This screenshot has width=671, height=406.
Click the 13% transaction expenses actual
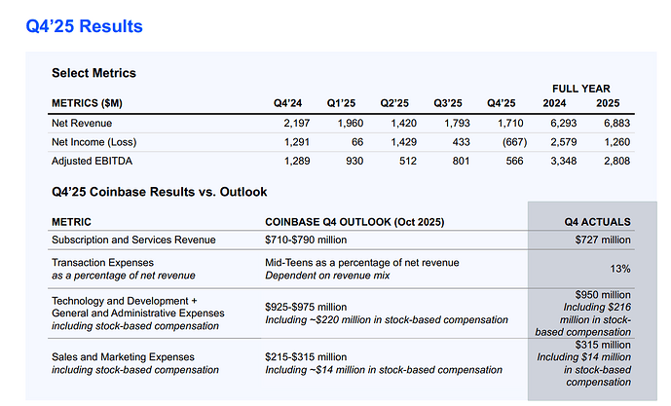pos(620,269)
